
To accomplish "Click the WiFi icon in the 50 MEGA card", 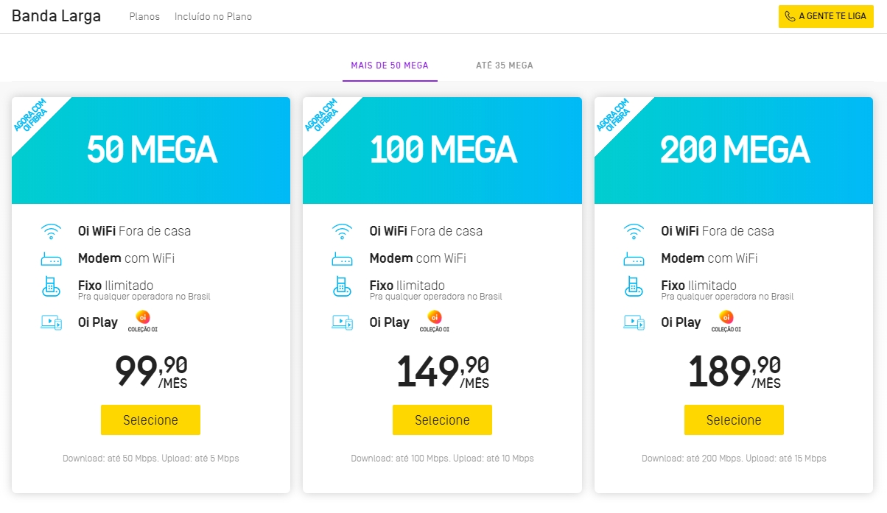I will point(51,231).
